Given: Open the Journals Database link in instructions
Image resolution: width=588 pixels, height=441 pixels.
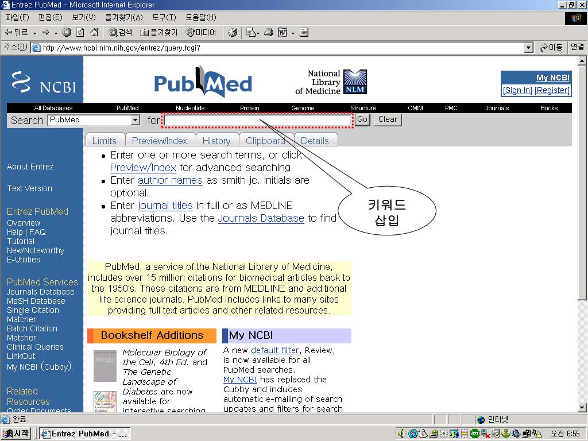Looking at the screenshot, I should click(261, 218).
